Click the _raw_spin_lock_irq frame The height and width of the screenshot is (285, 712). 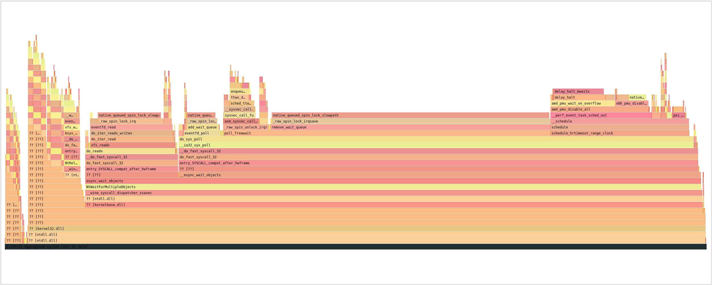[x=131, y=121]
